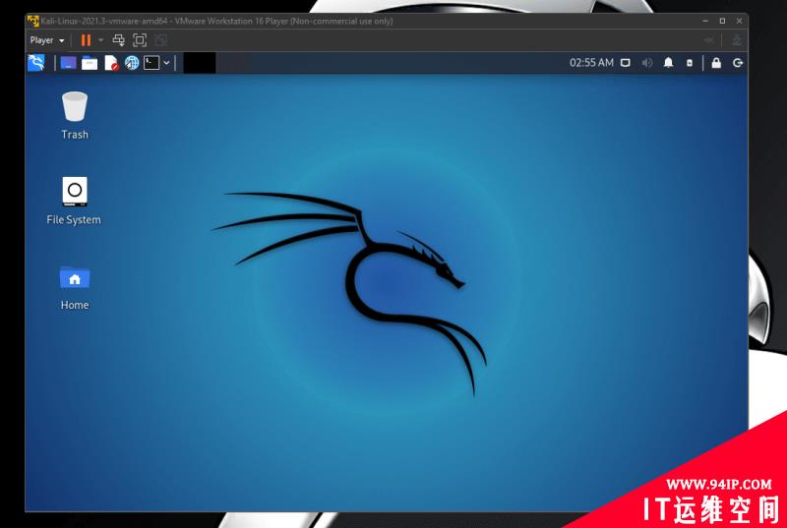Click the power manager battery icon
787x528 pixels.
[x=690, y=63]
